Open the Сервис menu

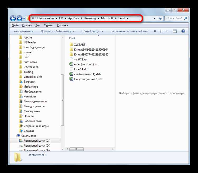click(x=49, y=25)
